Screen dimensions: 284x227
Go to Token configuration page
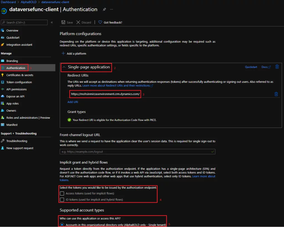19,82
